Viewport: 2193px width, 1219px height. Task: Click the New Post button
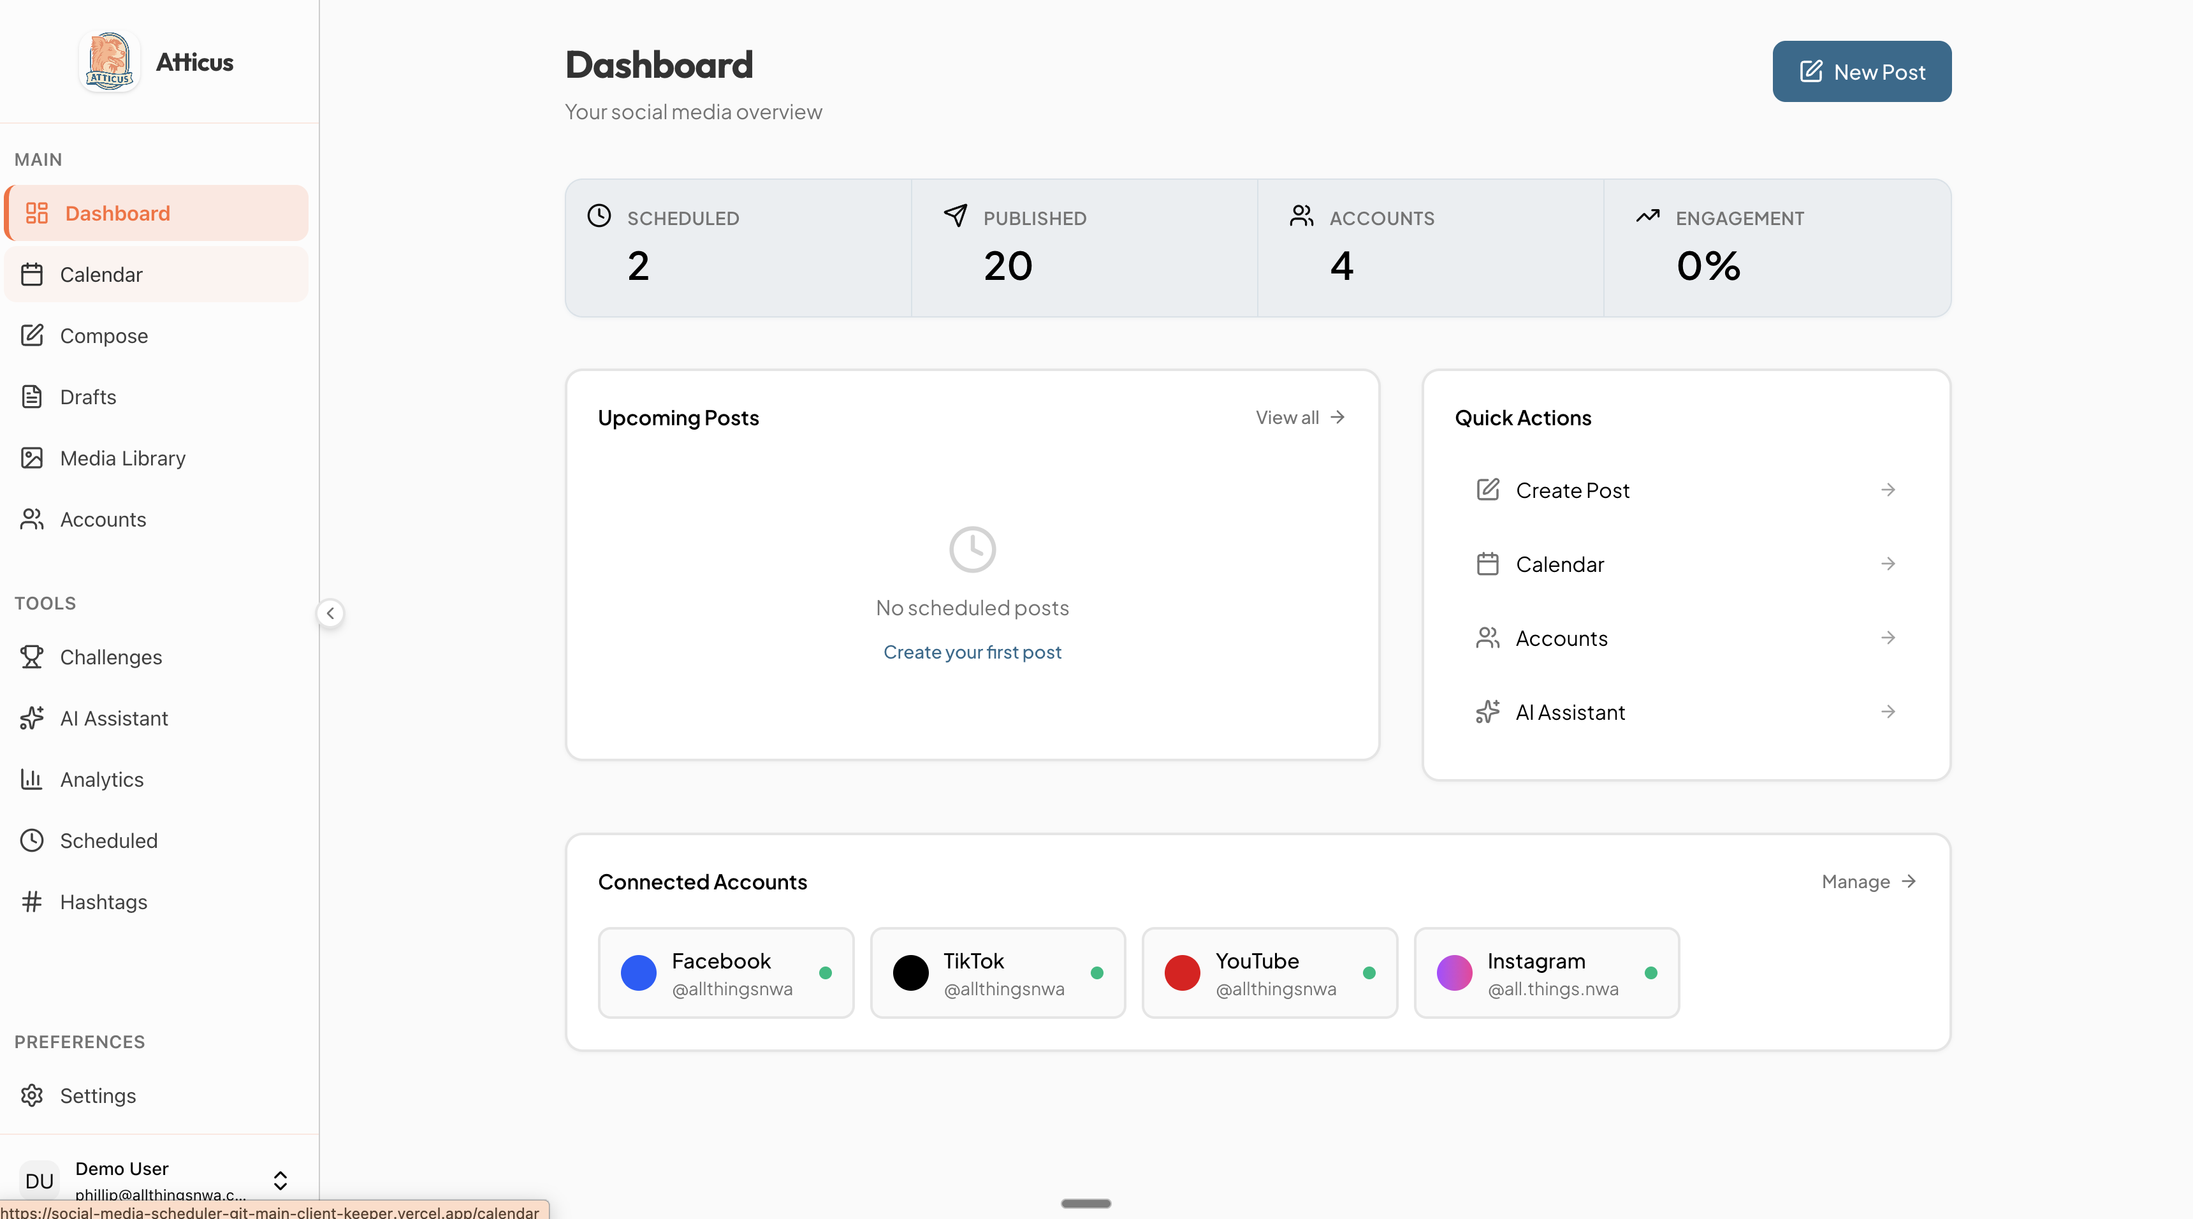click(x=1861, y=71)
